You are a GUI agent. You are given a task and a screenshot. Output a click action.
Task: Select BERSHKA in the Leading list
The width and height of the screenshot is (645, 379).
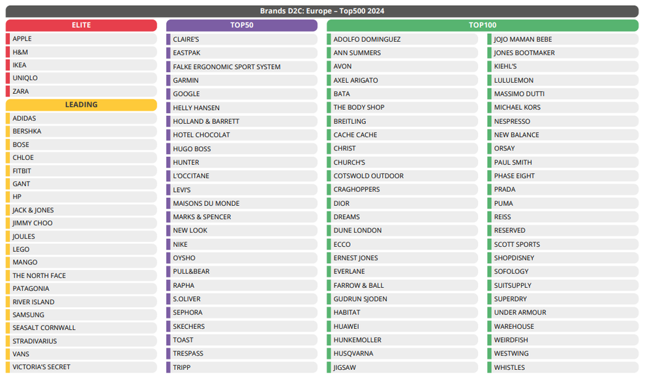click(81, 132)
